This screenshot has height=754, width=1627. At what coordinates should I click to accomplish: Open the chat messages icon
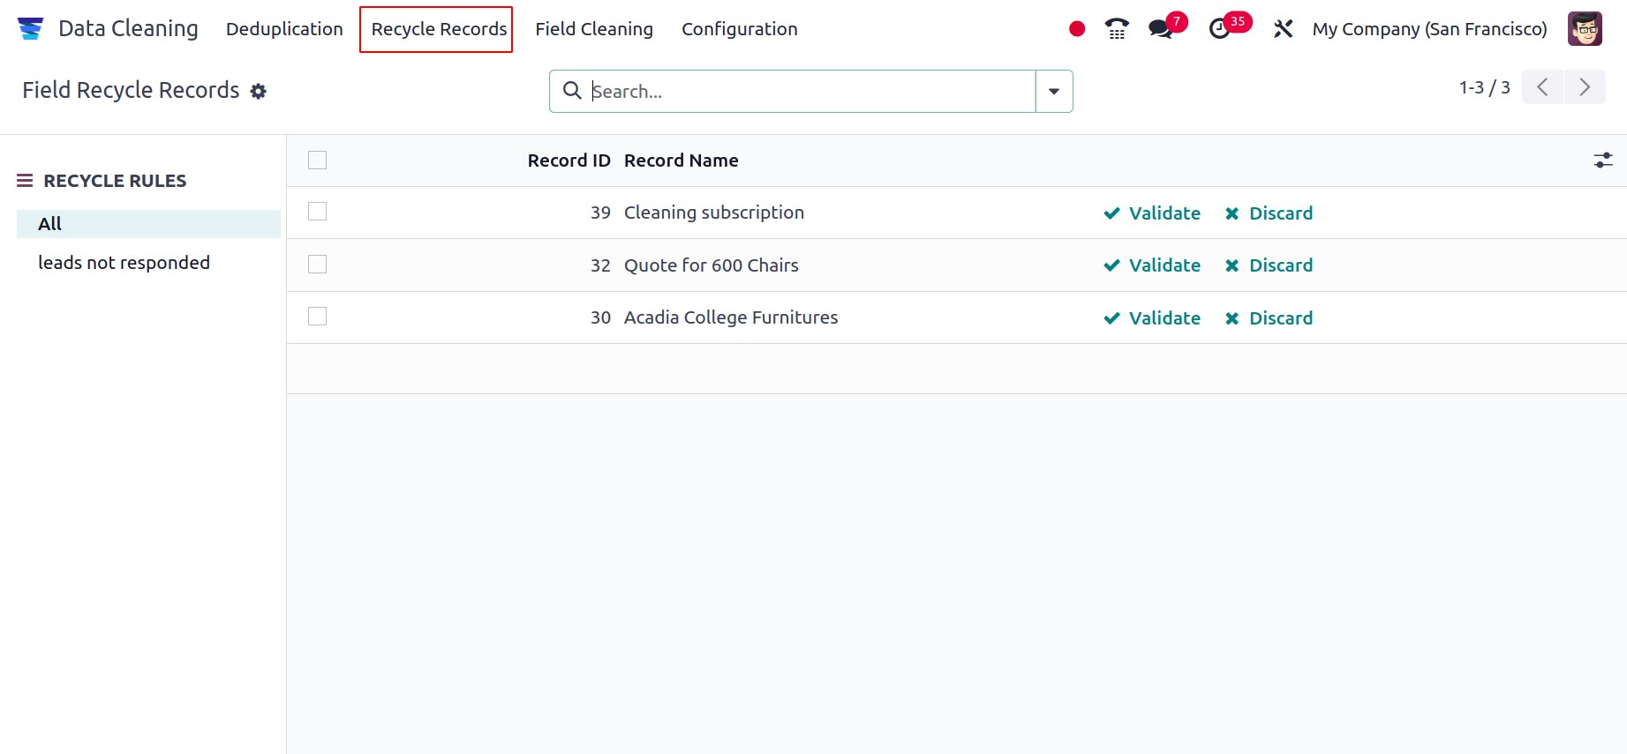point(1161,29)
